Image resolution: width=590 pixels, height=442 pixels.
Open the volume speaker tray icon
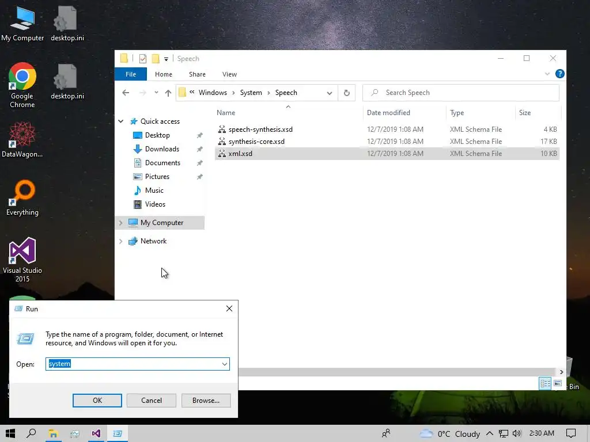(517, 433)
